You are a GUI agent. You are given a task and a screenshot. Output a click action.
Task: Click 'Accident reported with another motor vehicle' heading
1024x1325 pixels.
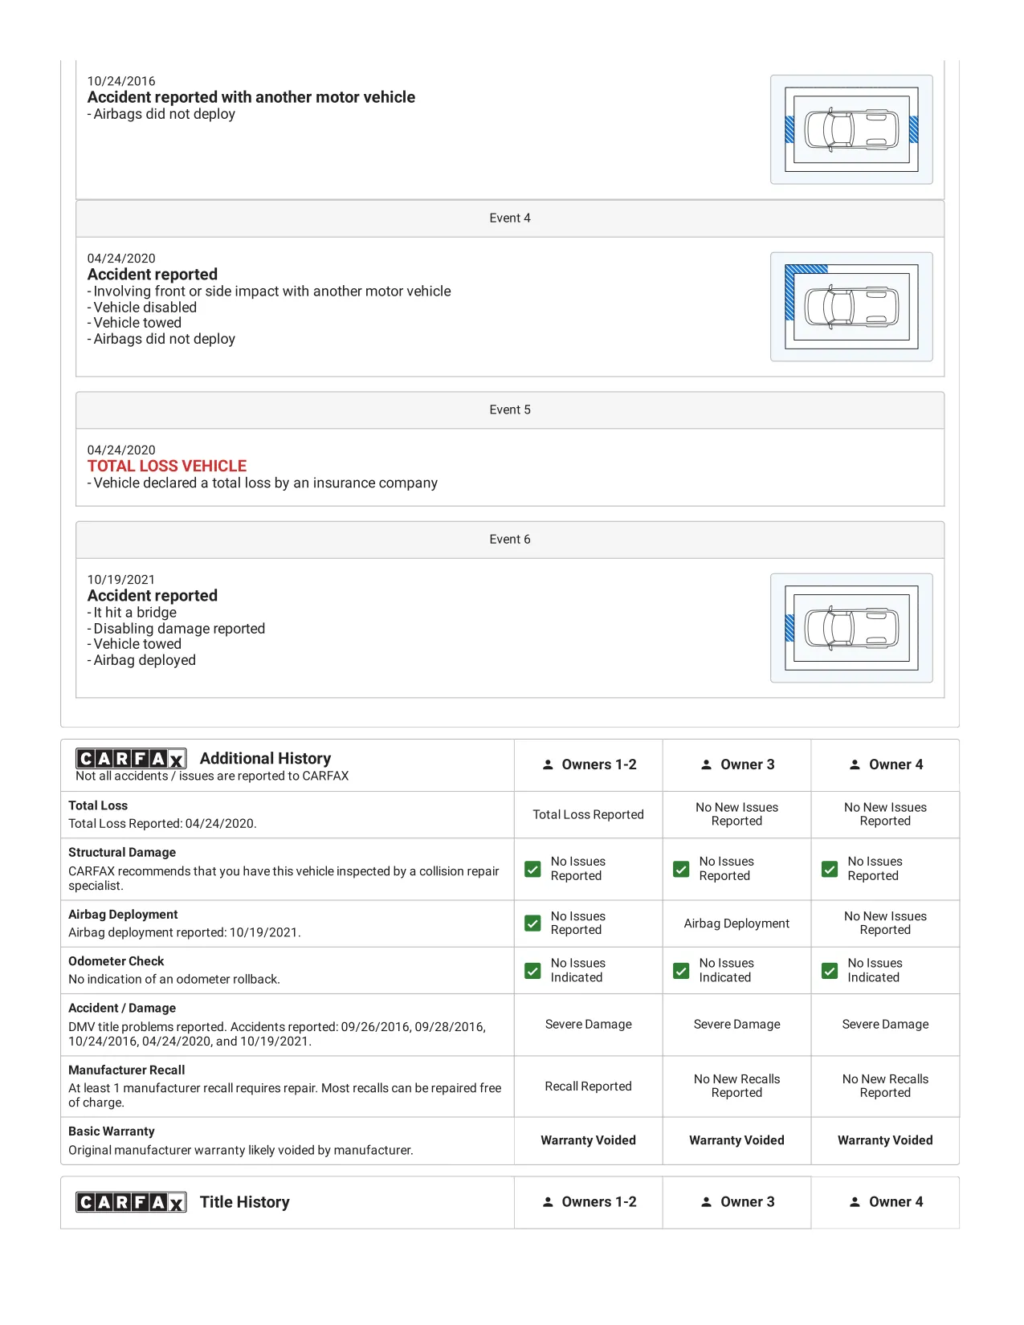(x=251, y=97)
